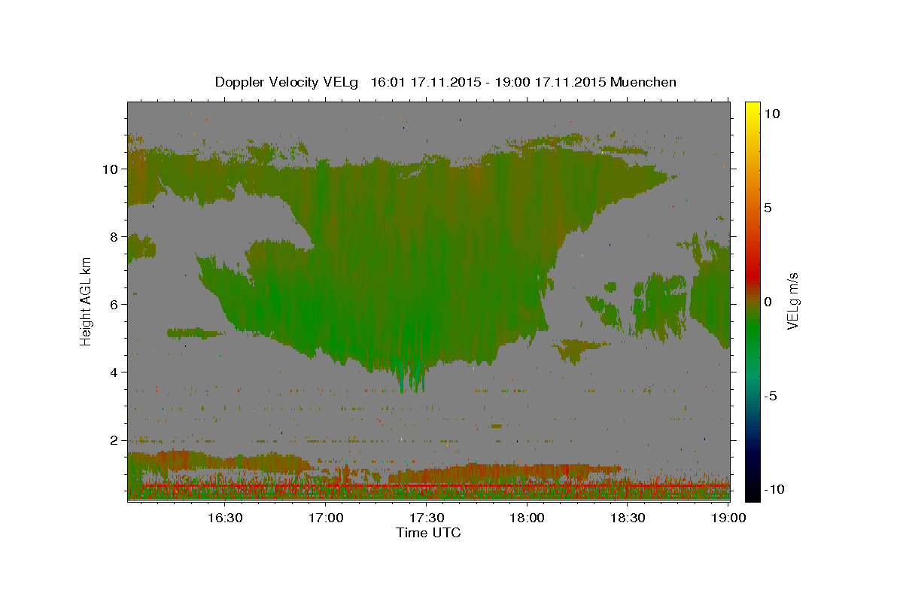
Task: Click the height tick label 8
Action: (116, 237)
